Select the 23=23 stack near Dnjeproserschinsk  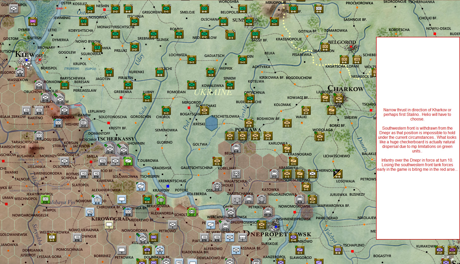225,226
